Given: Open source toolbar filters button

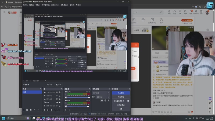Looking at the screenshot, I should [59, 85].
